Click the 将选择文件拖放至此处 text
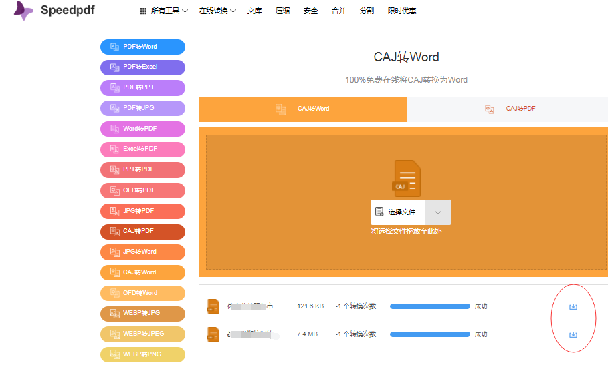 point(407,232)
